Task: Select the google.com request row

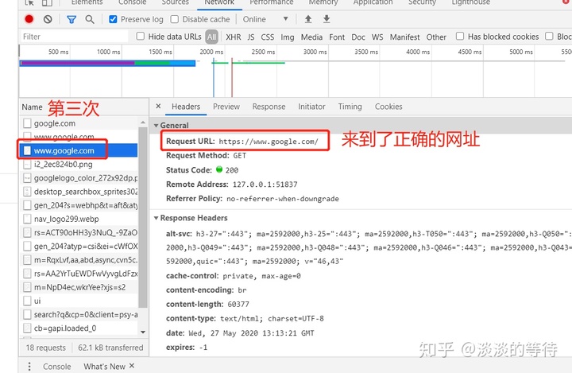Action: pyautogui.click(x=79, y=123)
